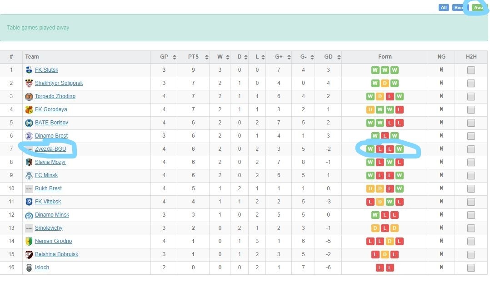Click next game icon for Isloch
The height and width of the screenshot is (287, 490).
441,267
